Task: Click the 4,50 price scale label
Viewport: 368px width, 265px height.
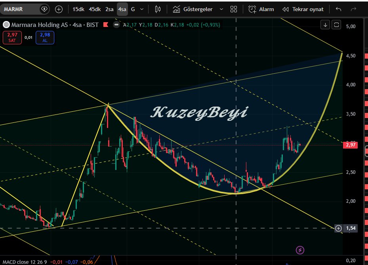Action: pos(351,55)
